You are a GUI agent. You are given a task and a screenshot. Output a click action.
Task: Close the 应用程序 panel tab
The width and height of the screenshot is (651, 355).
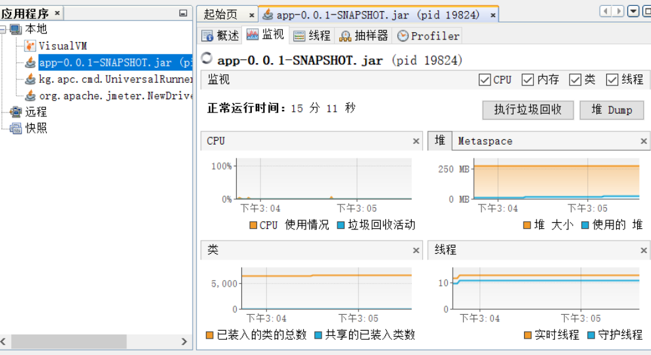click(x=57, y=13)
